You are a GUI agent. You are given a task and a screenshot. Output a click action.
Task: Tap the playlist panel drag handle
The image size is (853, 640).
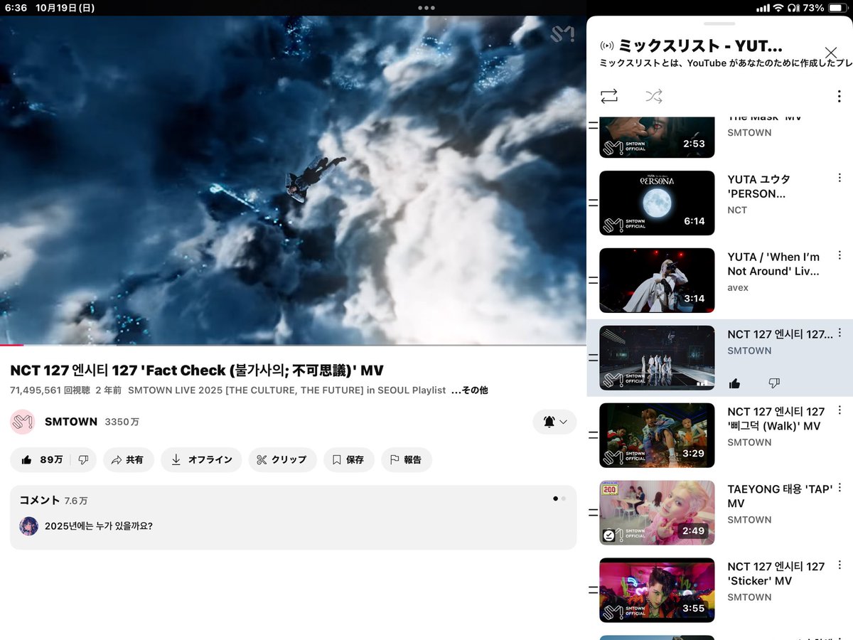[719, 23]
